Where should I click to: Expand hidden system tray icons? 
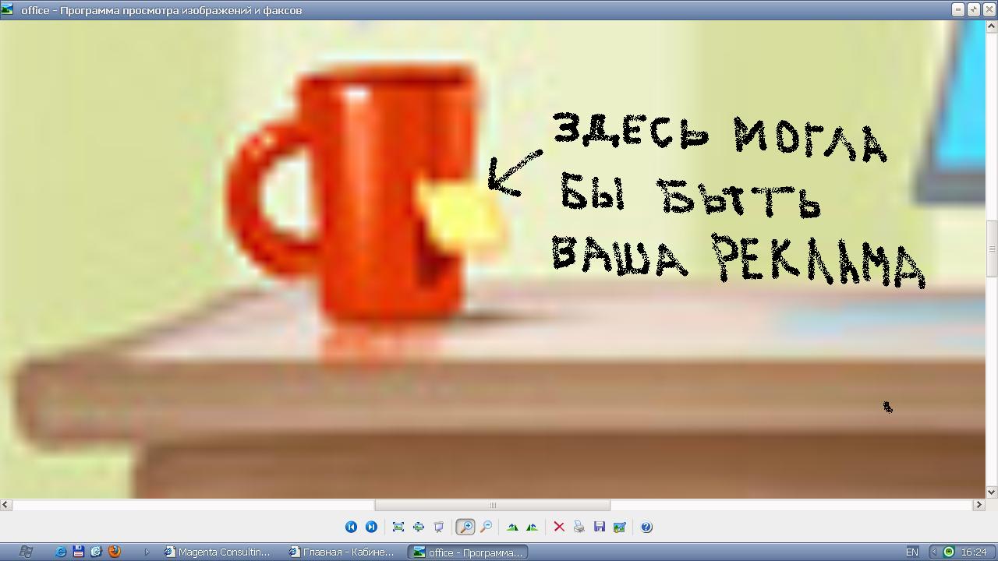coord(934,552)
